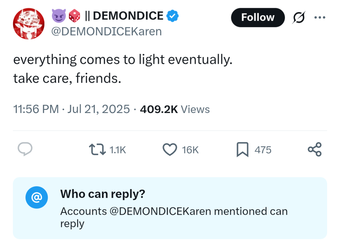340x248 pixels.
Task: Click the Grok slashed-circle icon
Action: [x=297, y=18]
